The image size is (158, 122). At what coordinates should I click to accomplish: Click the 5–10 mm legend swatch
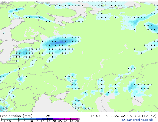(27, 119)
